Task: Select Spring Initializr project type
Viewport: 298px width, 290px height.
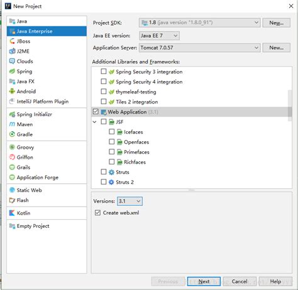Action: point(47,114)
